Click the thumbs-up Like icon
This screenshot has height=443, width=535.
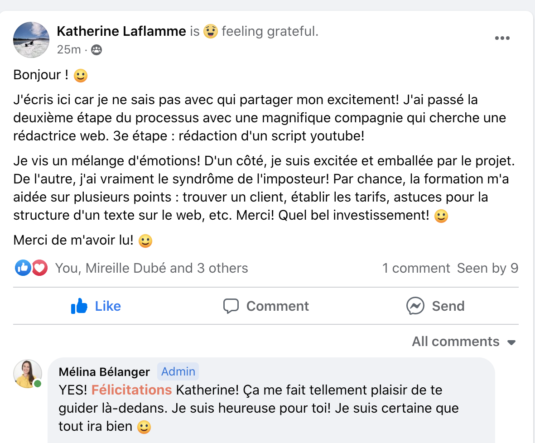point(79,306)
